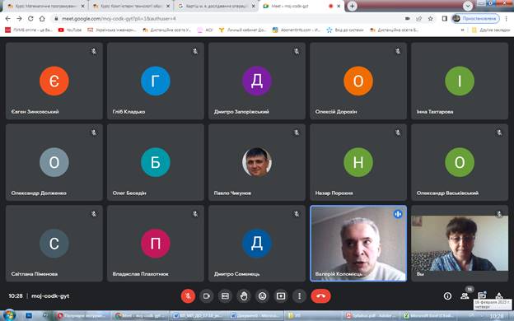
Task: Toggle the camera on or off
Action: click(x=207, y=296)
